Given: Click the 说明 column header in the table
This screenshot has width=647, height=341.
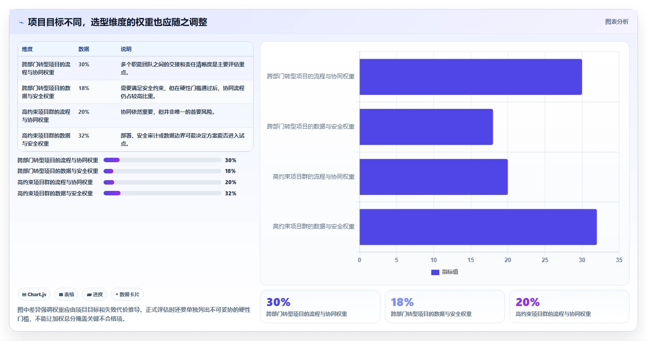Looking at the screenshot, I should [126, 49].
